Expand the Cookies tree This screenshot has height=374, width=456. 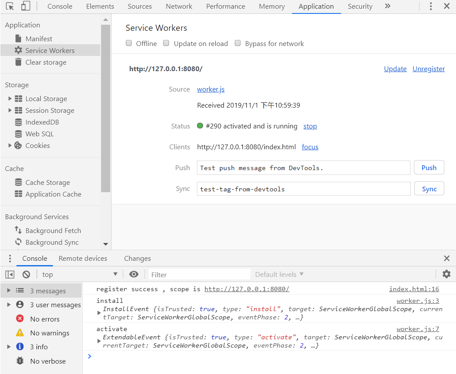pyautogui.click(x=10, y=145)
